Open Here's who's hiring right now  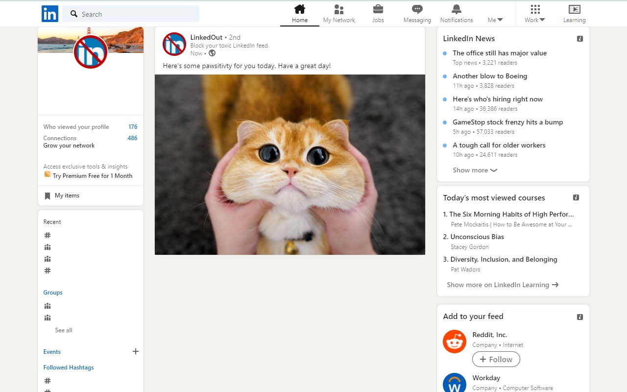(498, 99)
